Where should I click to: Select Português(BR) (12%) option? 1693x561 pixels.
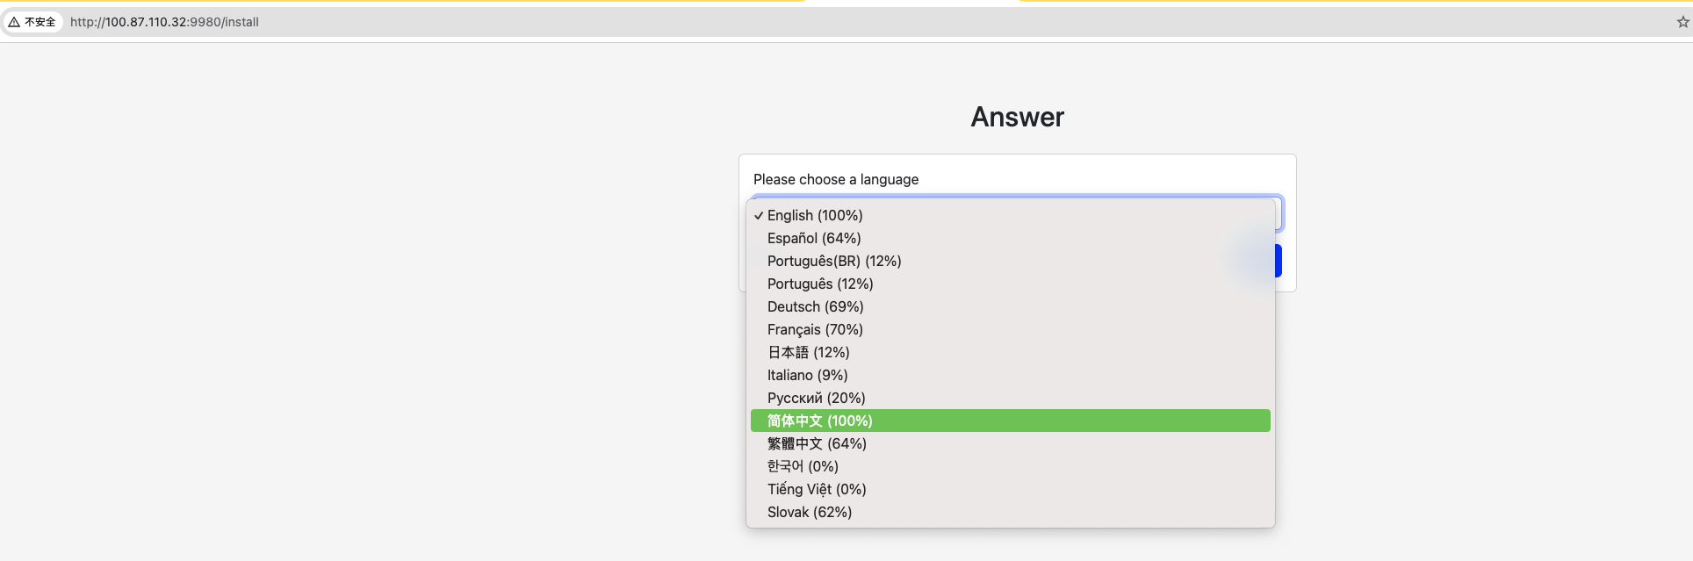834,261
